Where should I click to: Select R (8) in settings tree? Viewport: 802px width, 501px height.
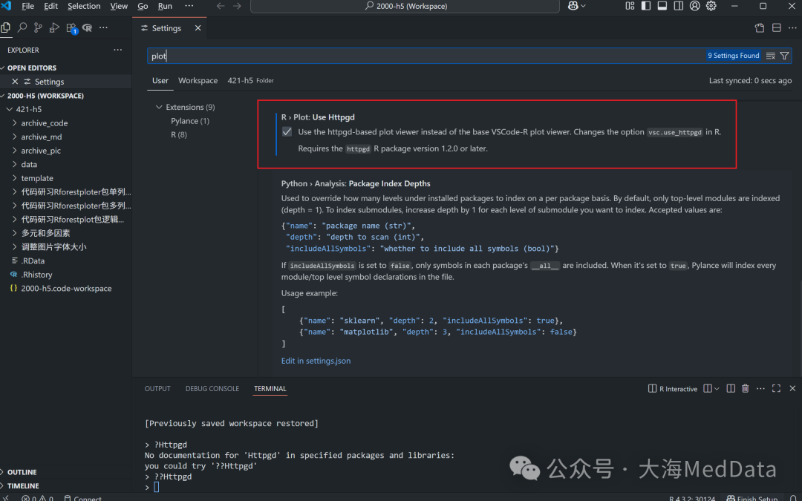point(178,134)
